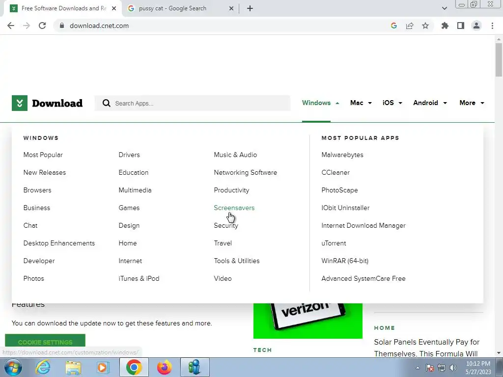503x377 pixels.
Task: Open the Windows Start button
Action: (x=13, y=367)
